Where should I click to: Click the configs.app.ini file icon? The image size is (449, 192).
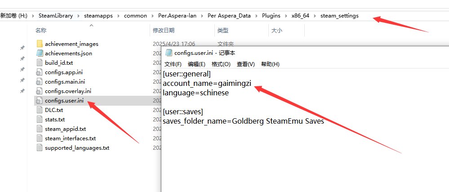[39, 72]
